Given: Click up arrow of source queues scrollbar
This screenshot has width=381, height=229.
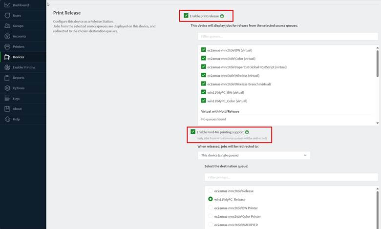Looking at the screenshot, I should click(x=378, y=47).
